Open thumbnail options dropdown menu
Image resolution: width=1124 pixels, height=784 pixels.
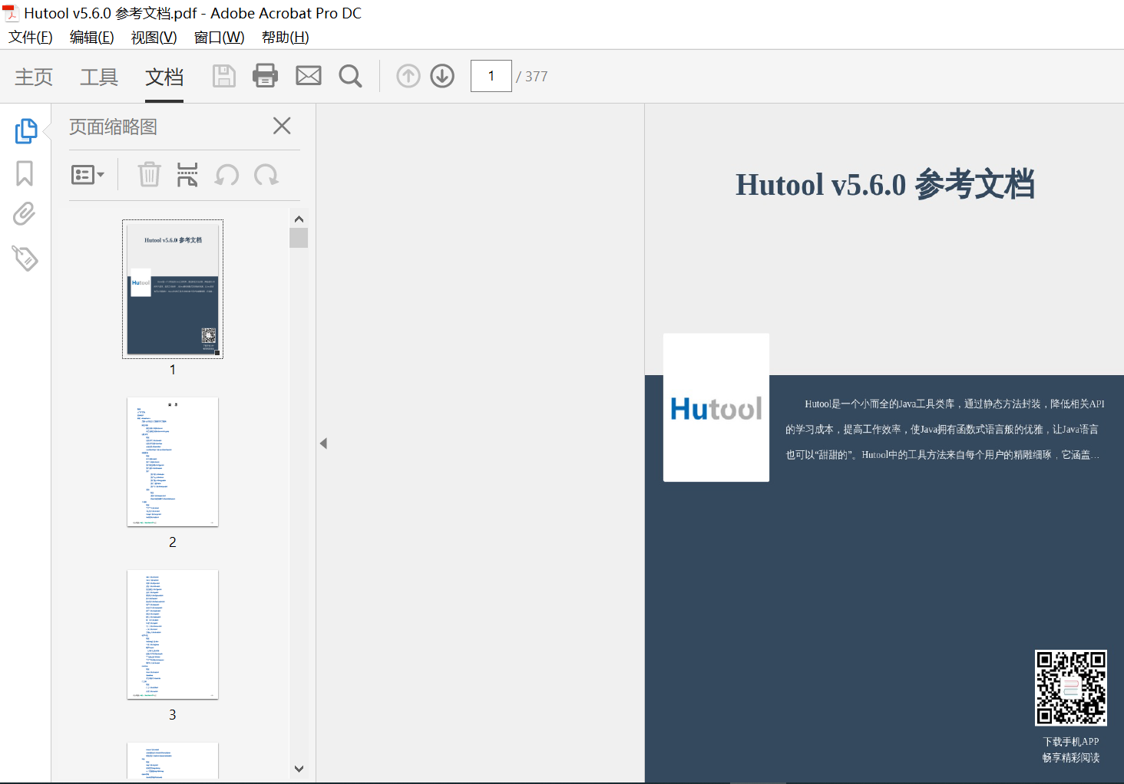(x=88, y=175)
